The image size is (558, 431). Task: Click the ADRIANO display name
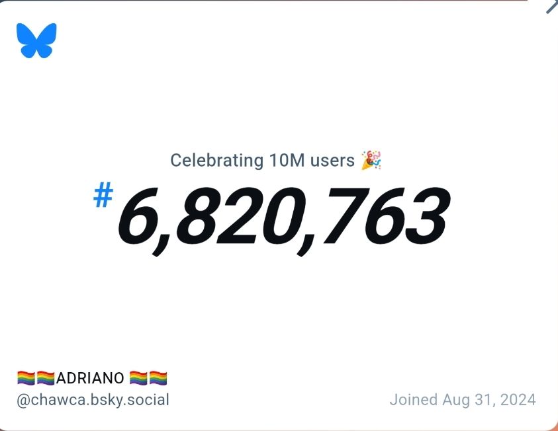point(90,378)
